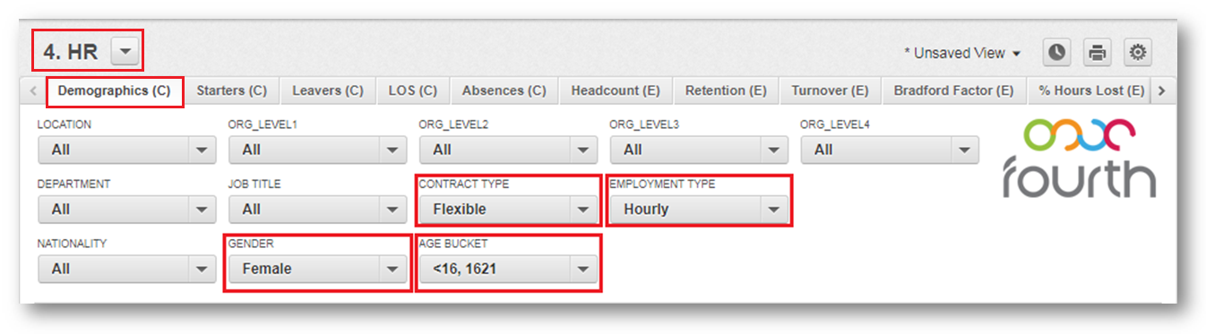Expand the NATIONALITY dropdown
The image size is (1206, 334).
(x=126, y=268)
